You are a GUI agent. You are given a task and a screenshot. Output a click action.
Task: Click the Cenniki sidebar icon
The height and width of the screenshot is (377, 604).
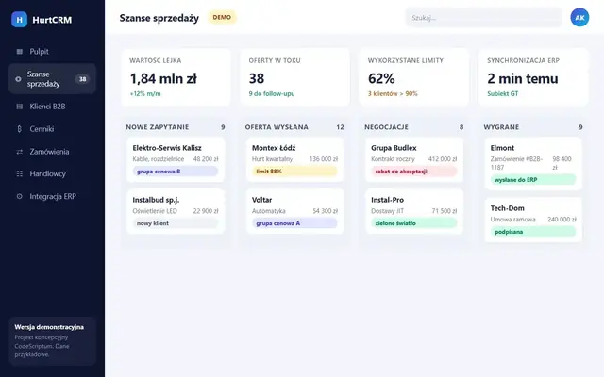(x=19, y=129)
